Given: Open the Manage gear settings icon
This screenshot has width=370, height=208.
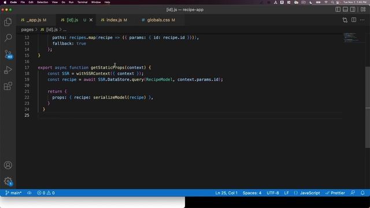Looking at the screenshot, I should point(8,181).
